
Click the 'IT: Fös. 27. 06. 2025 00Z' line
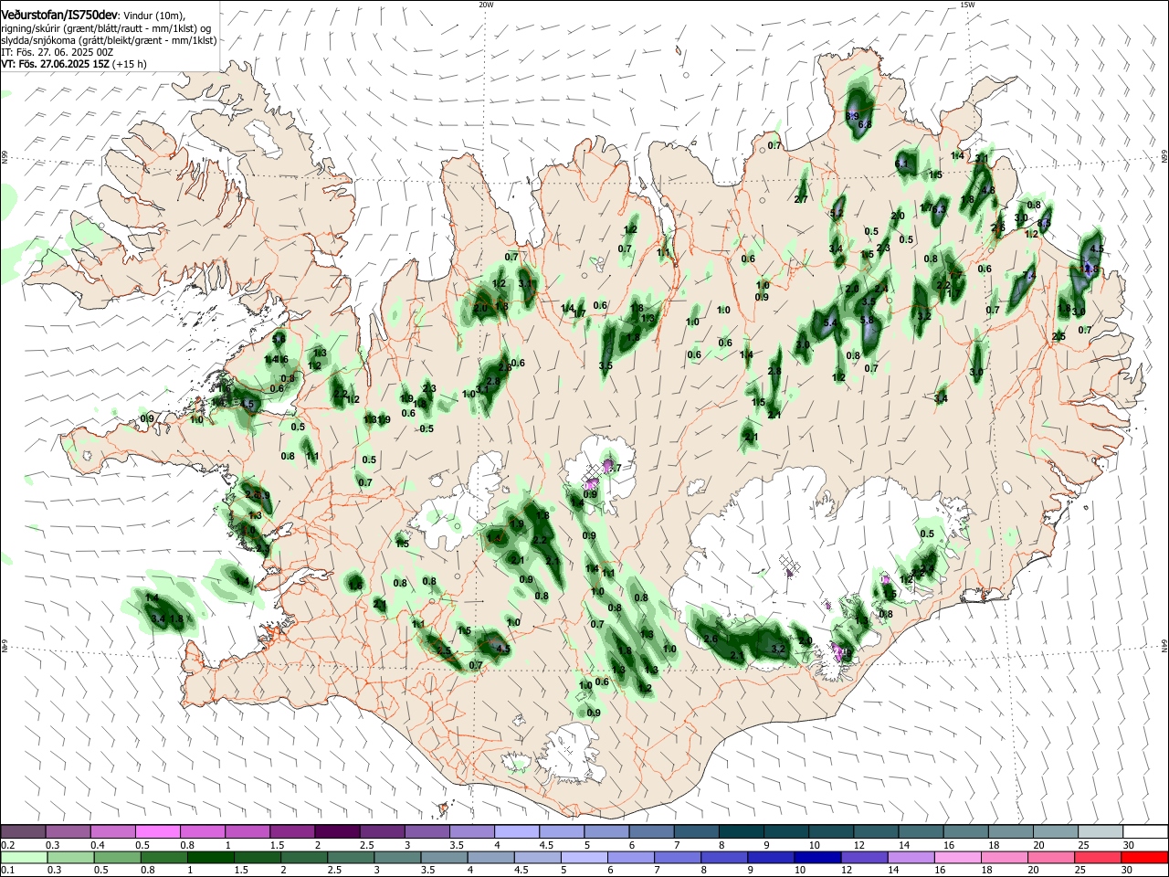tap(58, 52)
